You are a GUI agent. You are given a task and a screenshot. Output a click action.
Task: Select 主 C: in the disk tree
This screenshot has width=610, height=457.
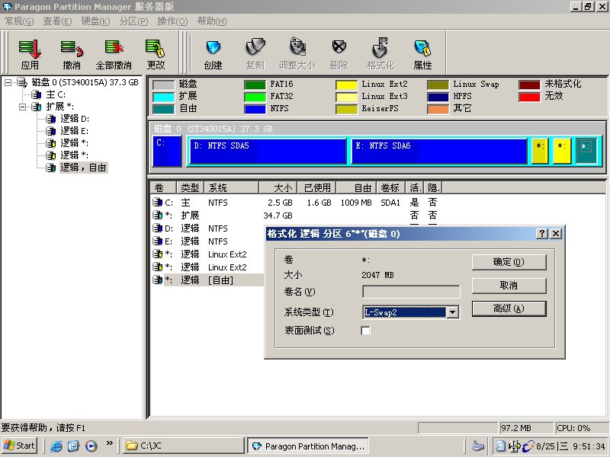pyautogui.click(x=56, y=94)
